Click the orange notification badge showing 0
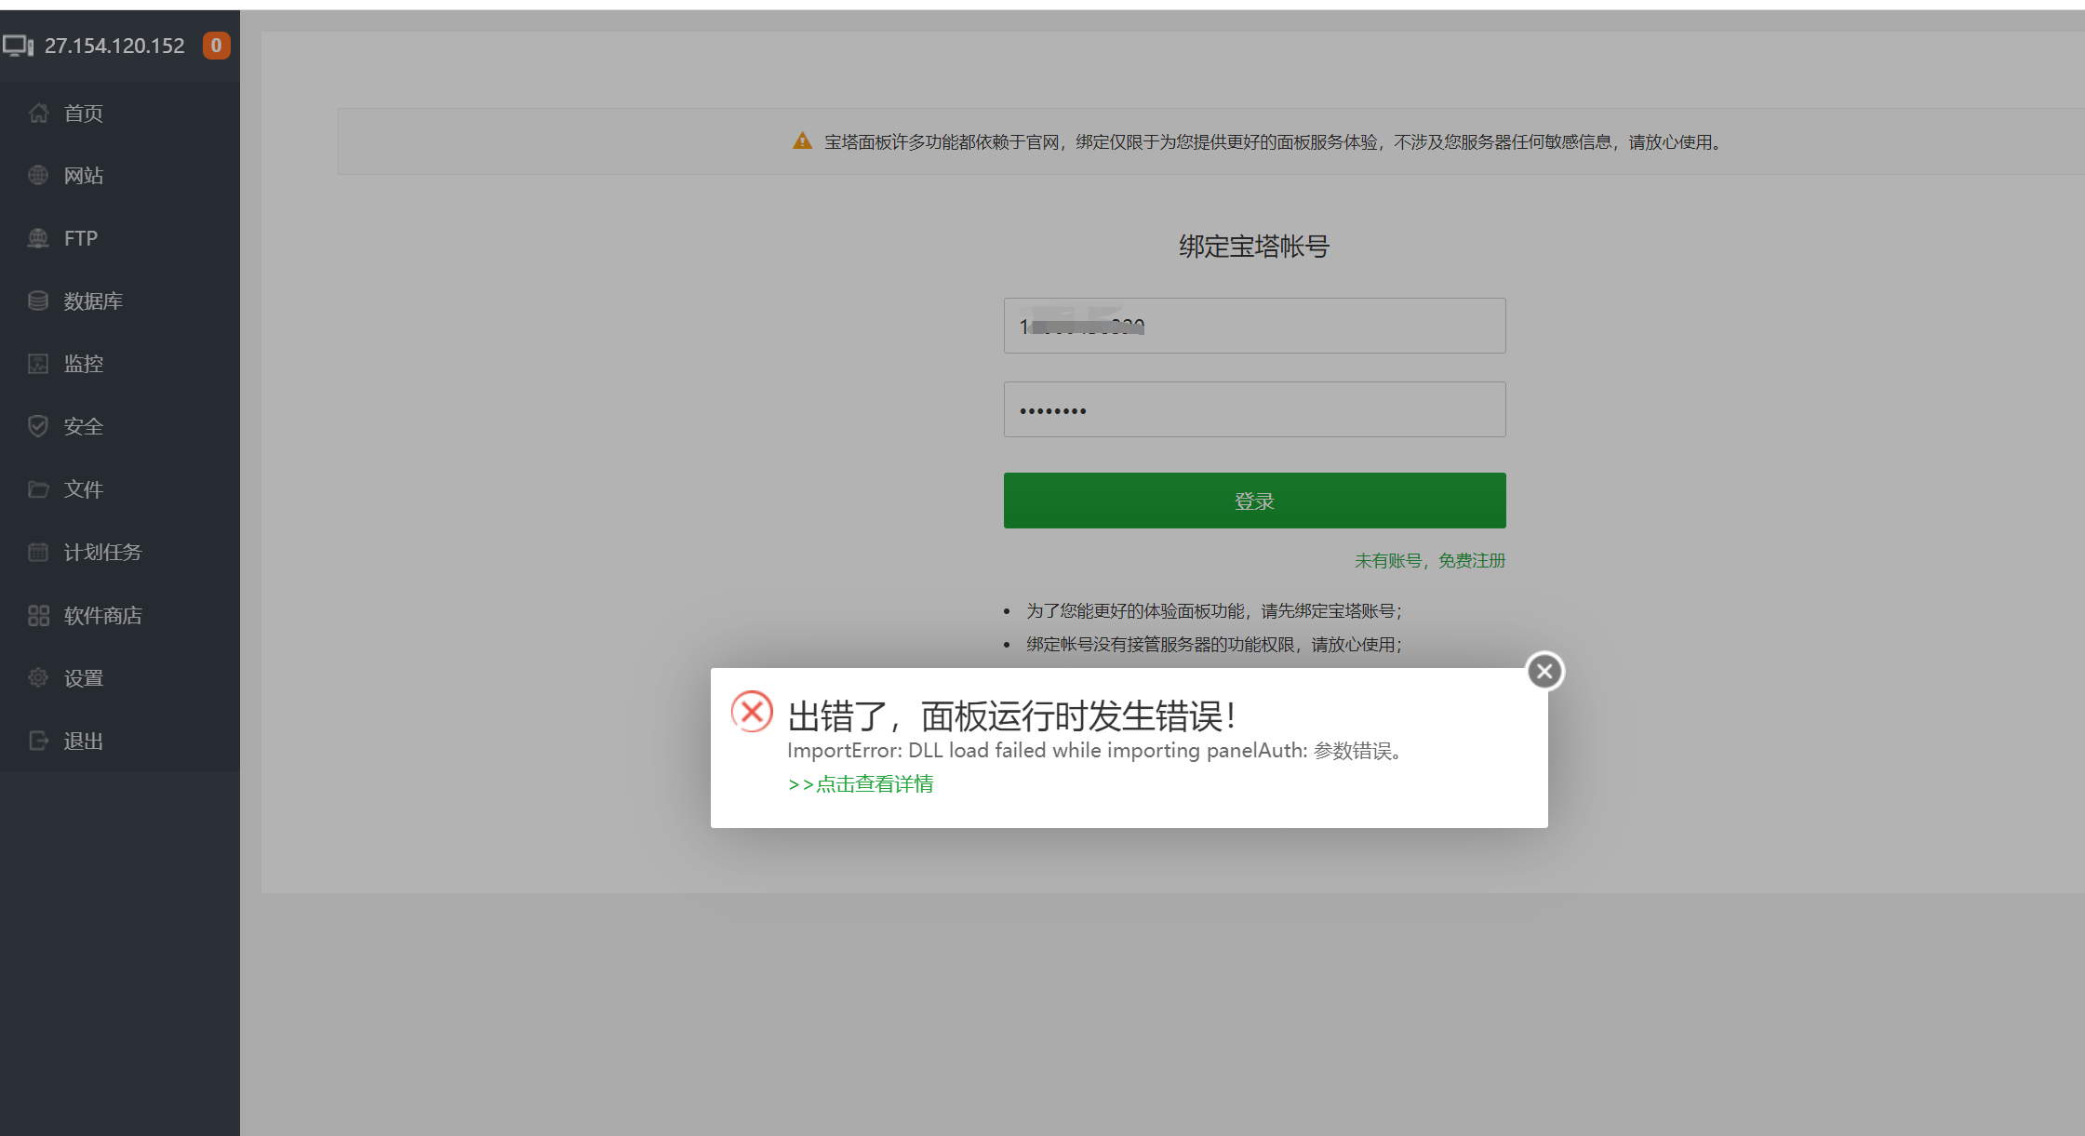2085x1136 pixels. 216,46
